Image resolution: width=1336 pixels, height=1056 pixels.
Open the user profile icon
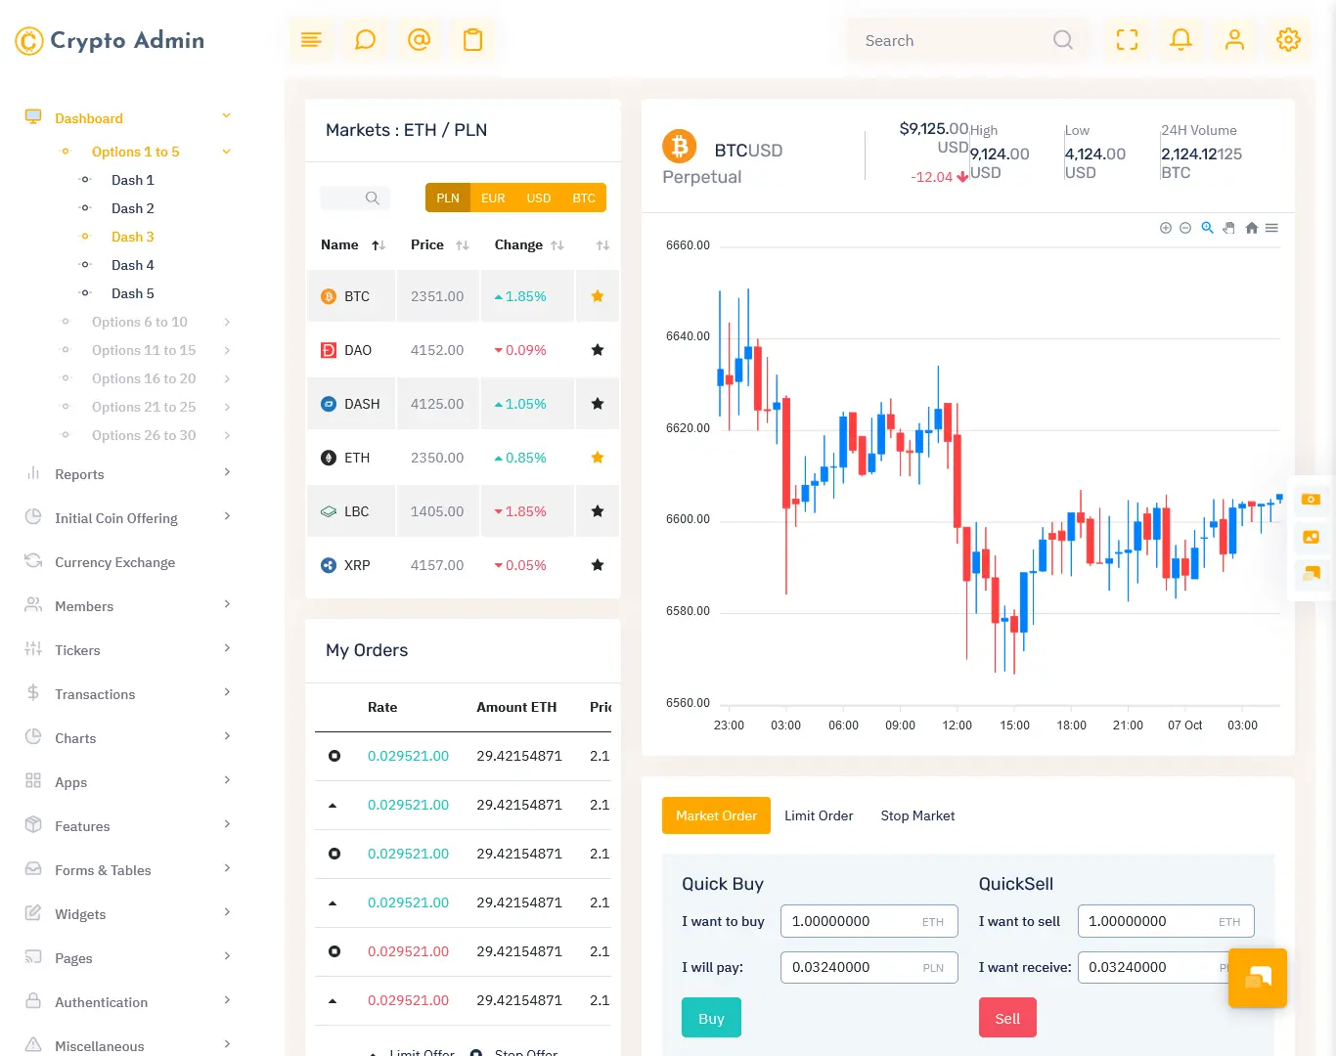[x=1235, y=40]
